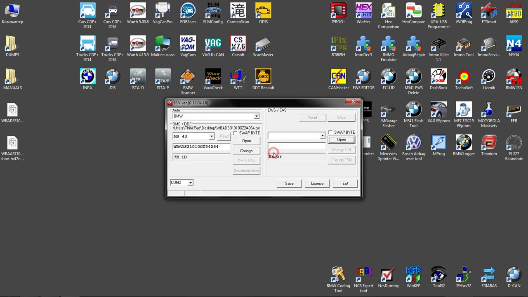Image resolution: width=528 pixels, height=297 pixels.
Task: Expand the COM2 port dropdown
Action: (190, 182)
